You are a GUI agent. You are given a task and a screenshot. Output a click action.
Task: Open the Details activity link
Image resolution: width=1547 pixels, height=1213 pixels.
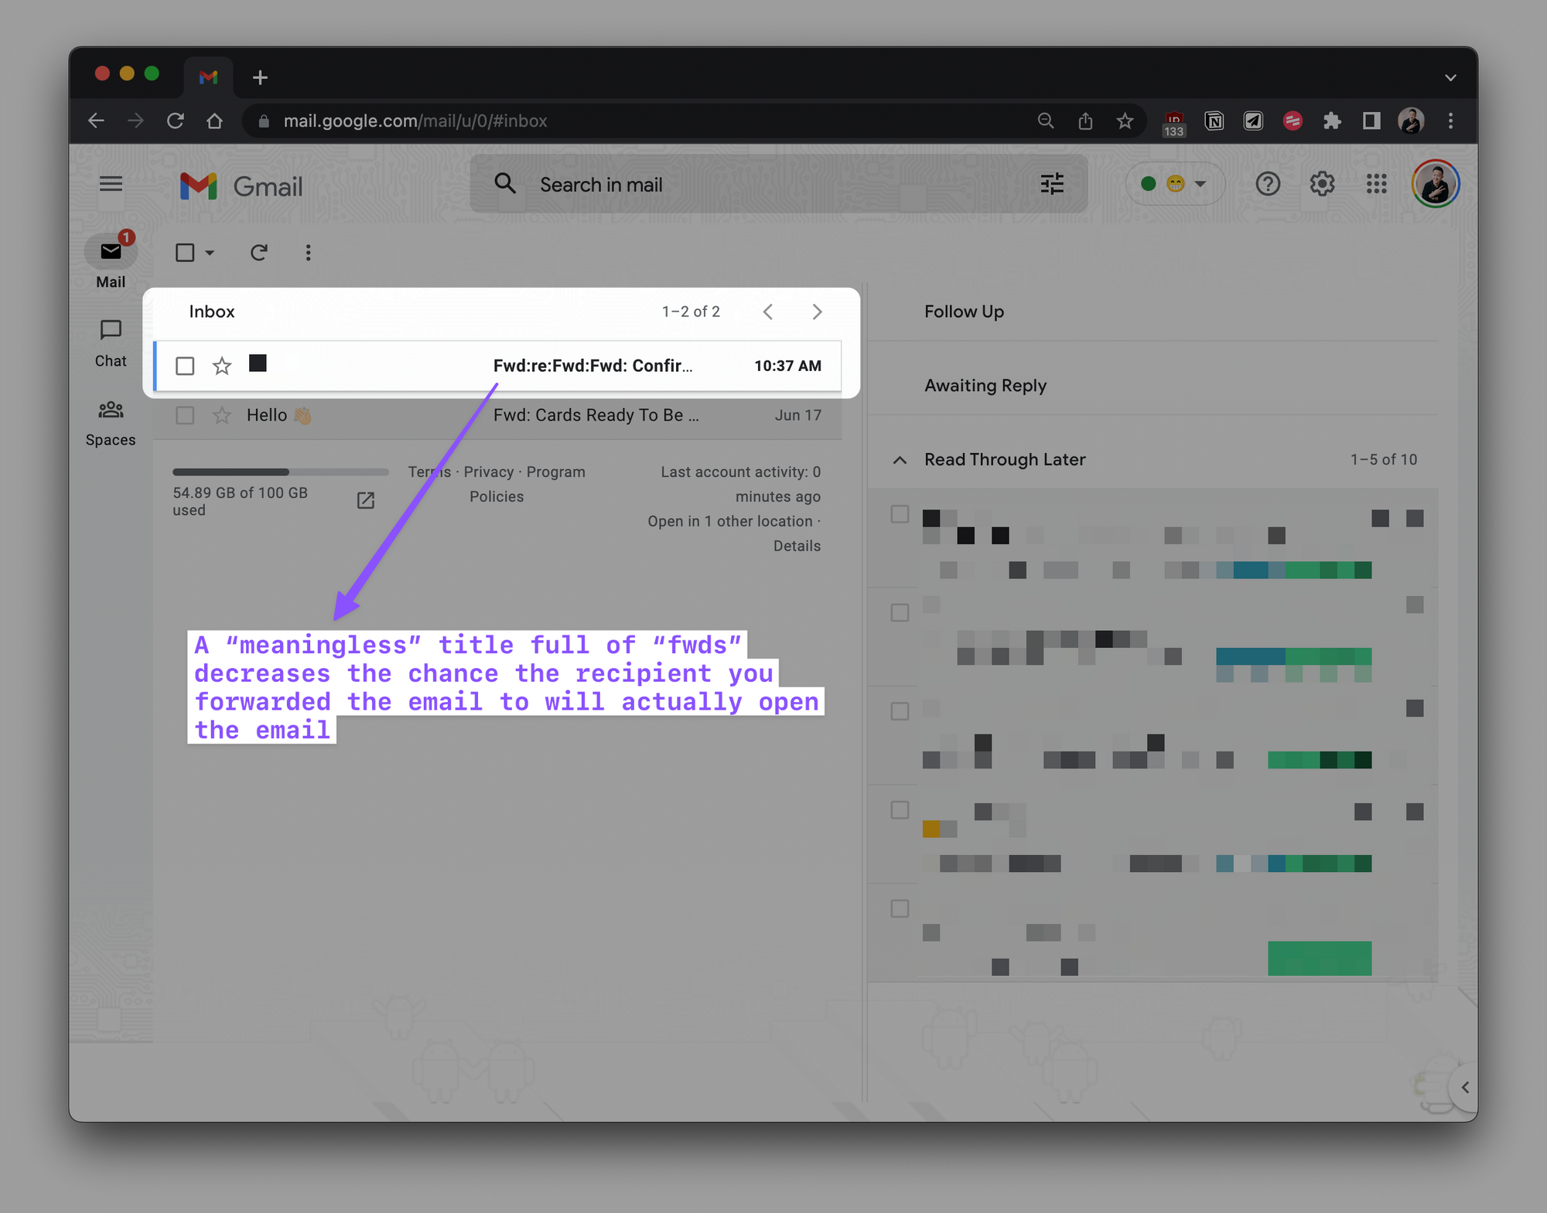(x=797, y=546)
